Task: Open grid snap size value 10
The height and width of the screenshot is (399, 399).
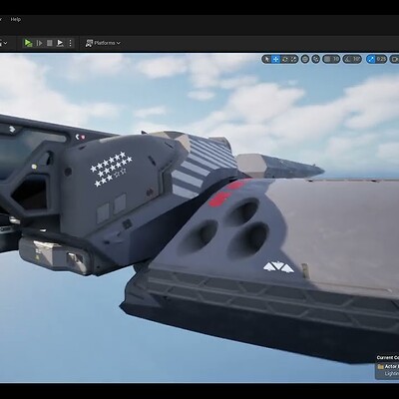Action: click(x=336, y=59)
